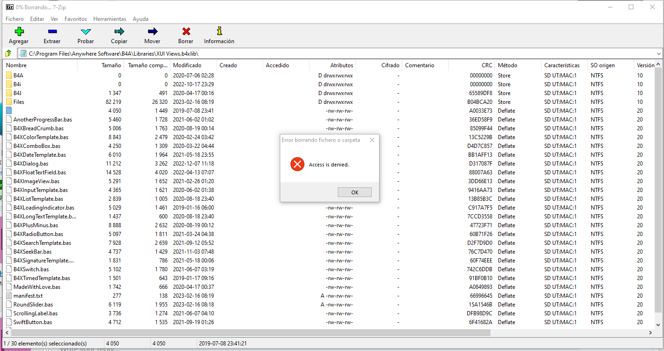Click the B4XSeekBar.bas file icon
This screenshot has height=351, width=664.
pyautogui.click(x=9, y=251)
